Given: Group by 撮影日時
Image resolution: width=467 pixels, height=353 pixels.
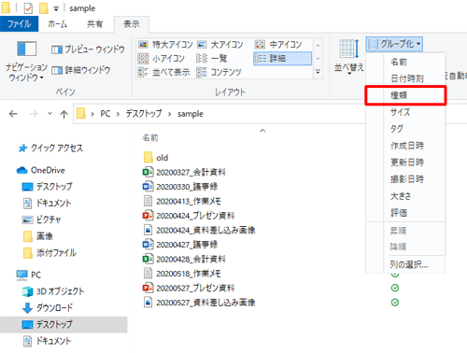Looking at the screenshot, I should (x=405, y=179).
